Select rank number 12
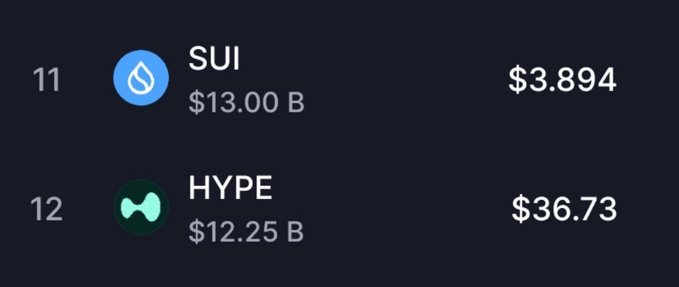 click(47, 210)
